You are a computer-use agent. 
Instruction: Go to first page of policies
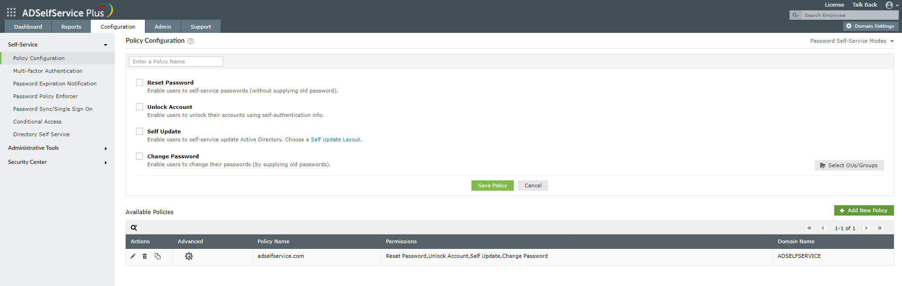[809, 228]
